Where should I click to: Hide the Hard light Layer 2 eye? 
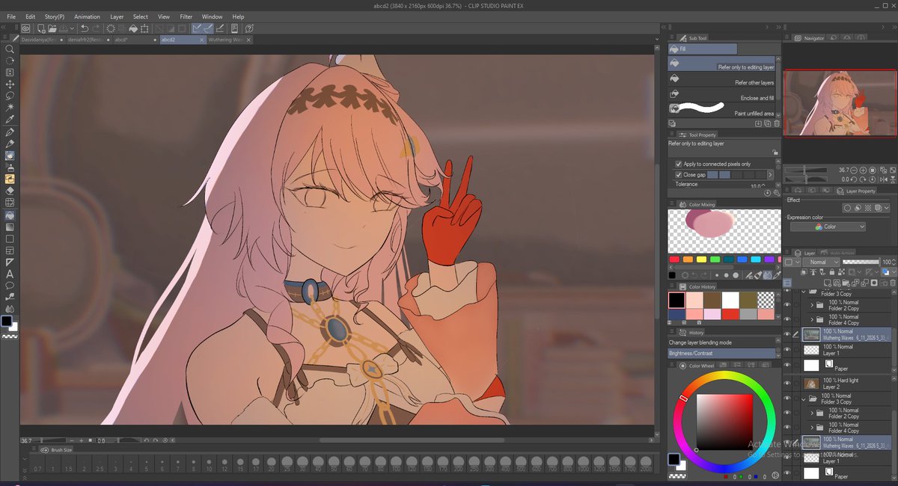pos(786,383)
